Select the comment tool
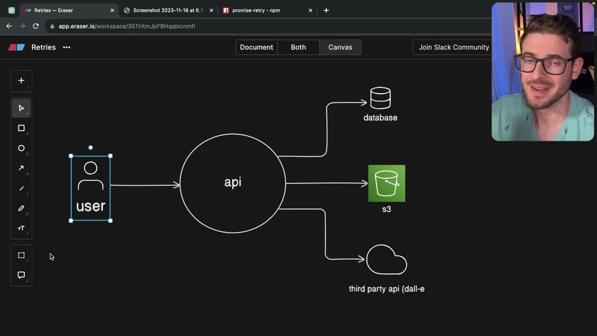Image resolution: width=597 pixels, height=336 pixels. coord(21,275)
